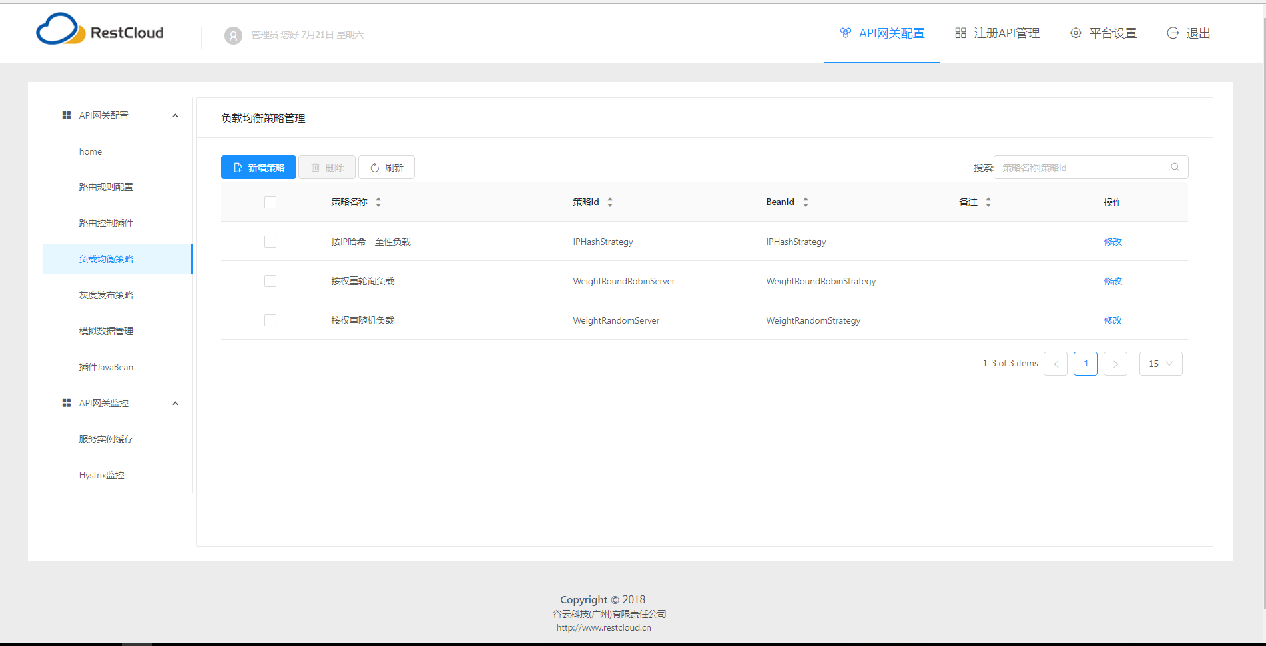This screenshot has height=646, width=1266.
Task: Click the refresh icon on the 刷新 button
Action: click(374, 167)
